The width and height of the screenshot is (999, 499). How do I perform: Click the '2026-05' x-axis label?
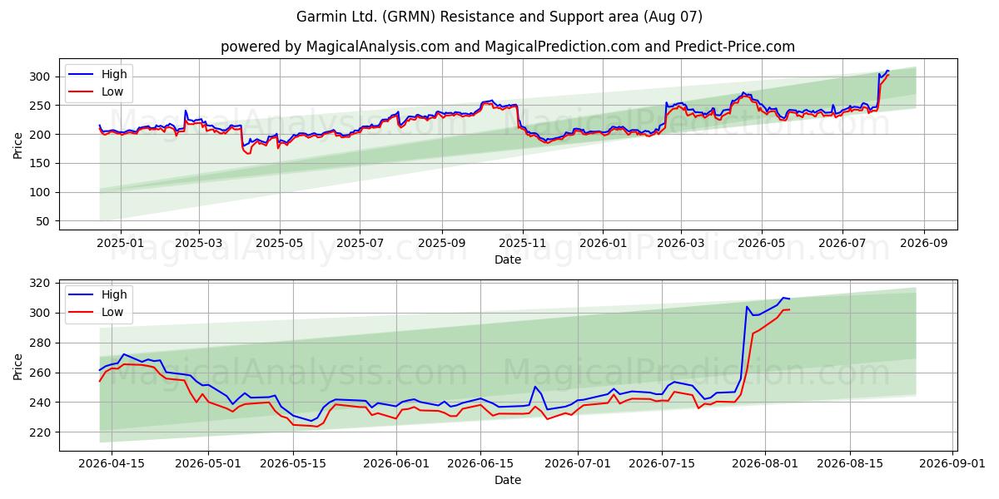762,244
